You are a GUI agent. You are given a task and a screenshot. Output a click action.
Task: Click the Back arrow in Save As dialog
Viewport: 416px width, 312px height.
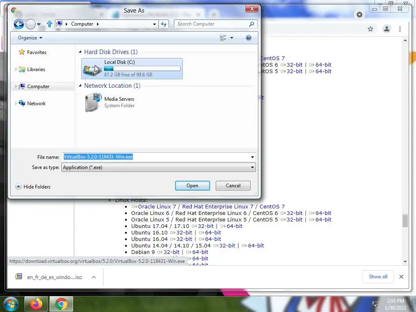[x=19, y=24]
